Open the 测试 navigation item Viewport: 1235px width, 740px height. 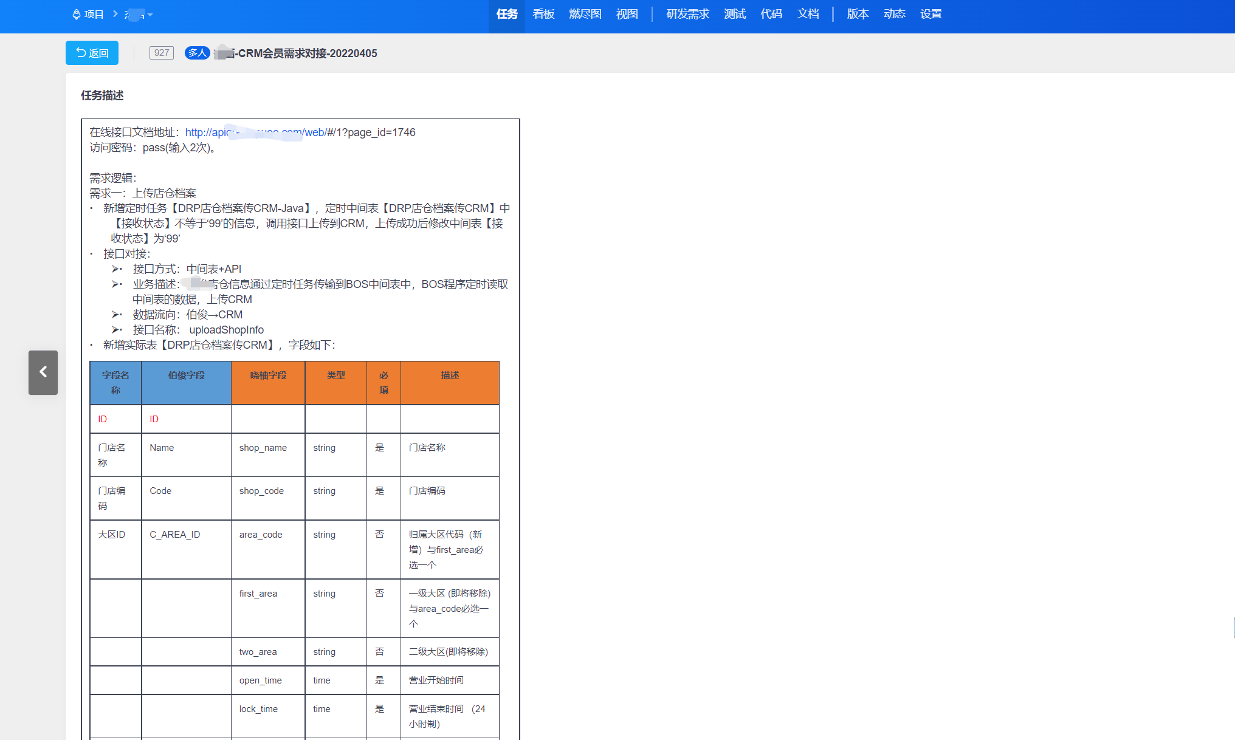click(734, 14)
